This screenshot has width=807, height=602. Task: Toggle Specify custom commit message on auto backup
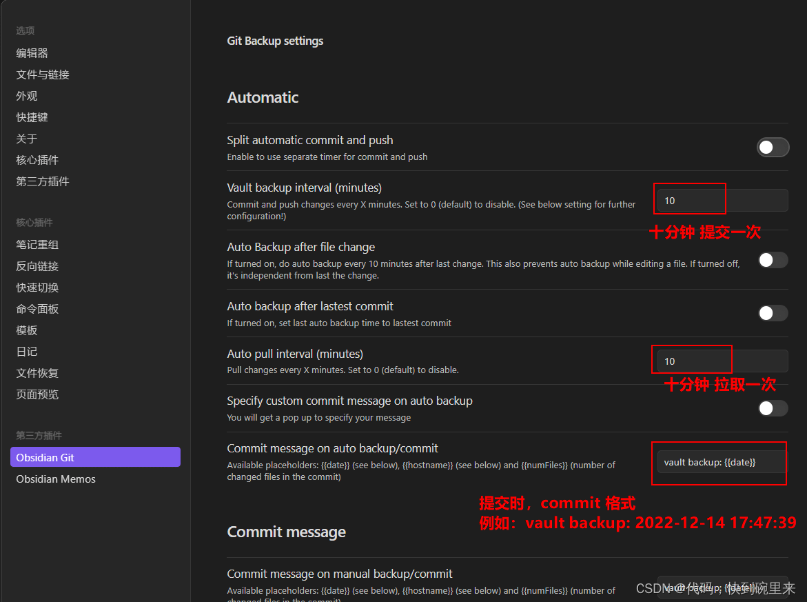[773, 408]
